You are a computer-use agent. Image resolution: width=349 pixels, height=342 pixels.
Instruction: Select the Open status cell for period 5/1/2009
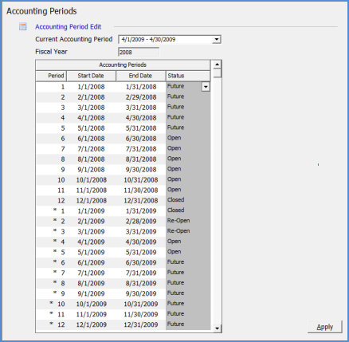click(x=188, y=252)
